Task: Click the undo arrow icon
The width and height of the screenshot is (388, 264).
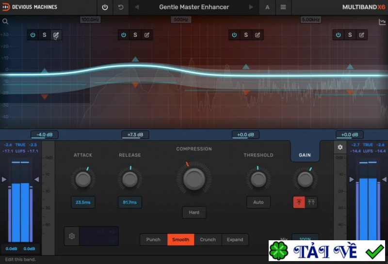Action: point(120,7)
